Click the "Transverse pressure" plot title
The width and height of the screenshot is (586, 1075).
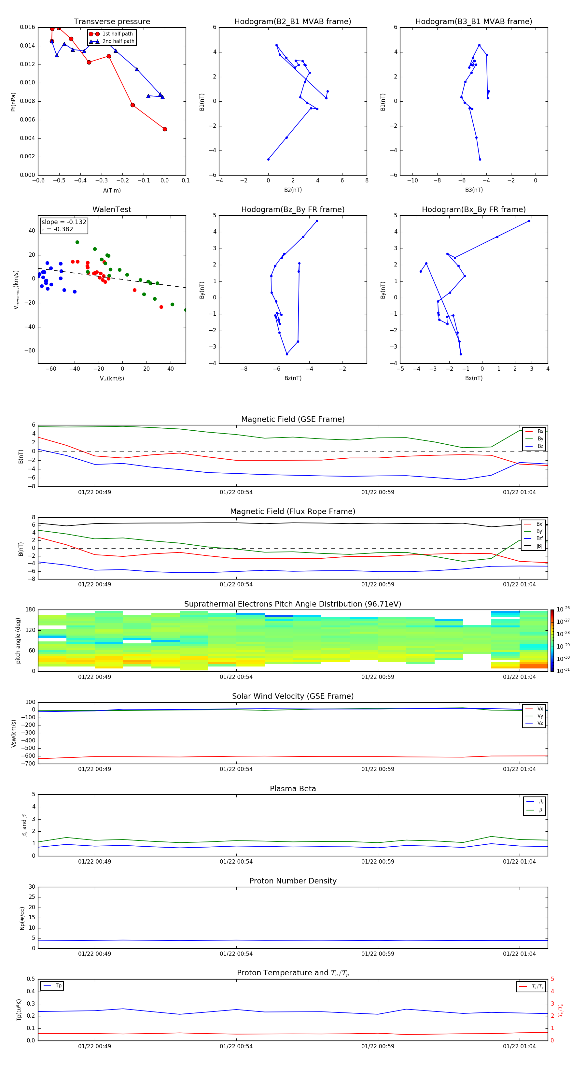pyautogui.click(x=112, y=22)
